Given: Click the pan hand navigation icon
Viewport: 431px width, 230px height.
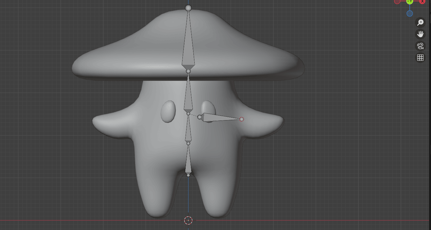Looking at the screenshot, I should pos(420,34).
